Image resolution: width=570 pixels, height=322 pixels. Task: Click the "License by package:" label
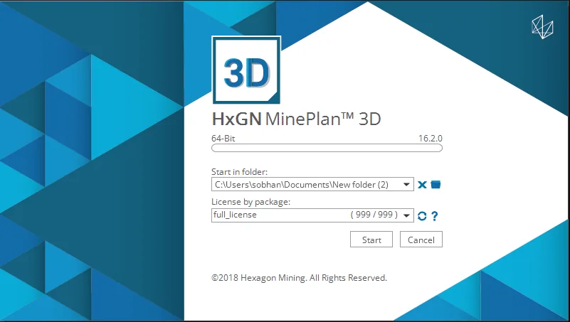point(250,202)
